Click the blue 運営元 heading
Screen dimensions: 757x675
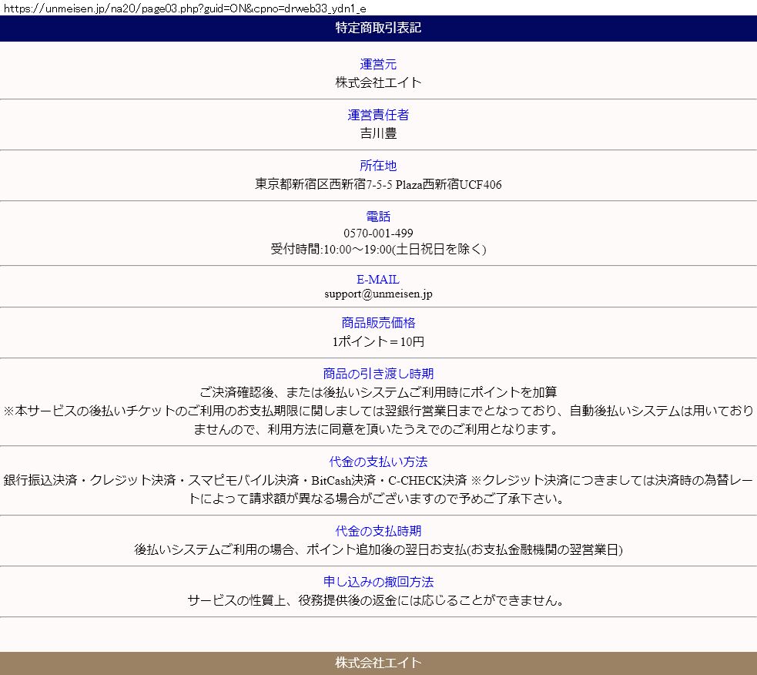378,64
